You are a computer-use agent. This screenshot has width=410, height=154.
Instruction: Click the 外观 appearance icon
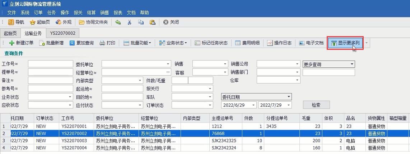[59, 22]
